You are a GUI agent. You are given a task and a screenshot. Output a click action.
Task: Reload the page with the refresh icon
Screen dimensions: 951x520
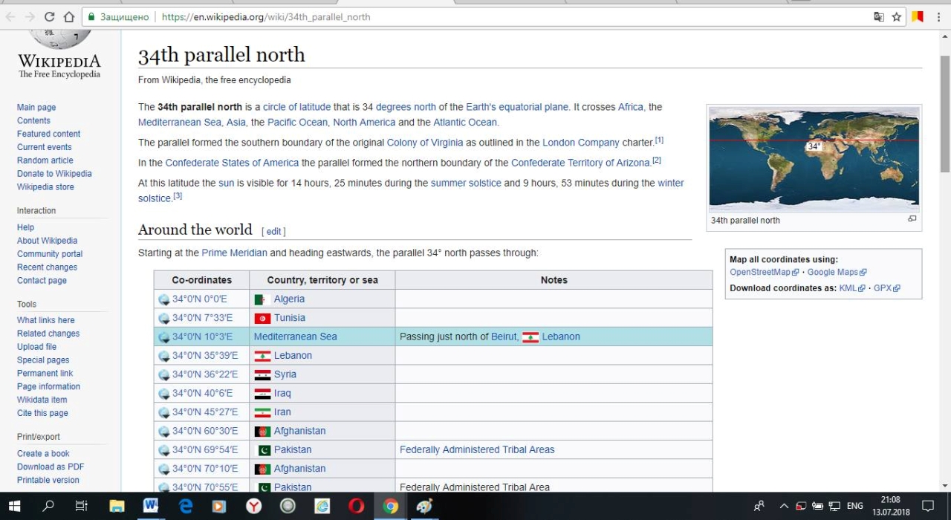[49, 16]
